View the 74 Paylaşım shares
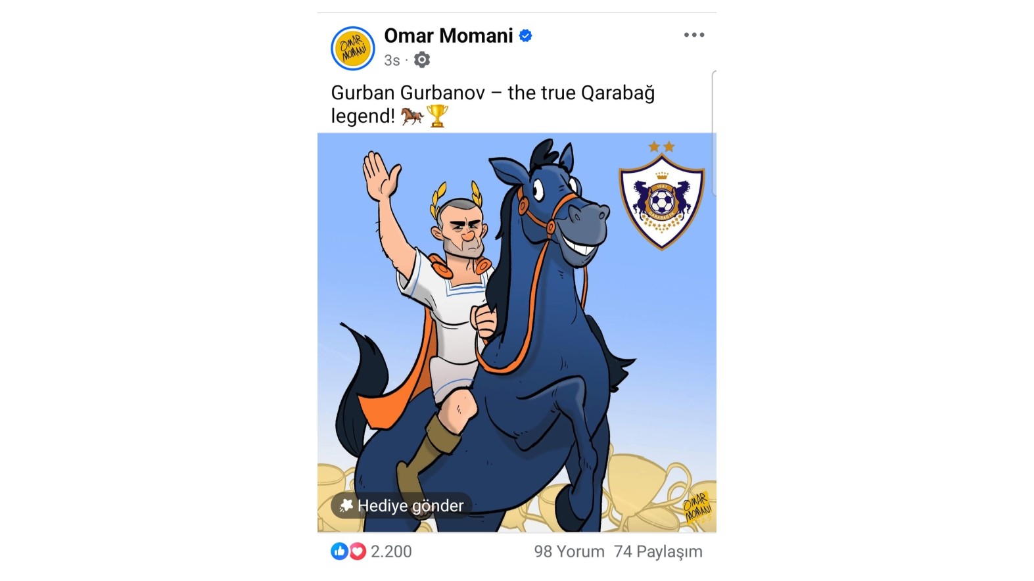The height and width of the screenshot is (581, 1034). (658, 551)
